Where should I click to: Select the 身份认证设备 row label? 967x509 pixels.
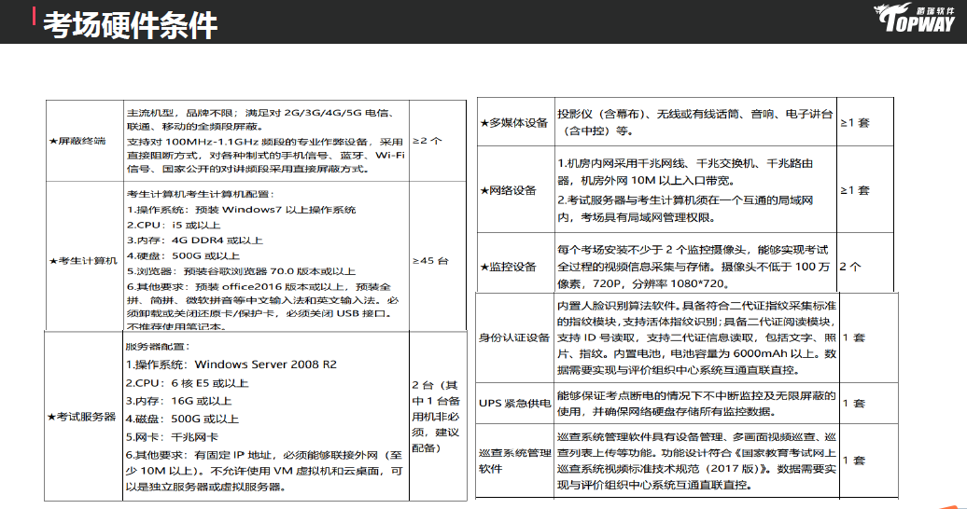pyautogui.click(x=514, y=337)
